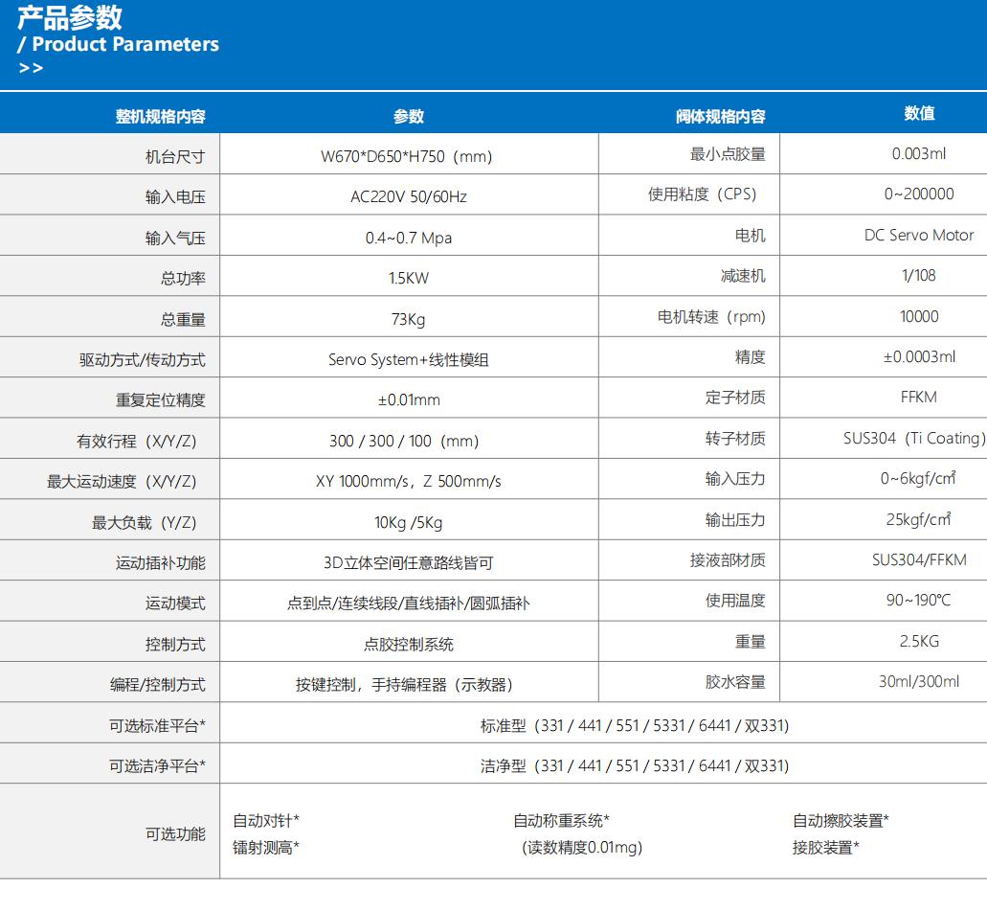Viewport: 987px width, 911px height.
Task: Click the 有效行程 (X/Y/Z) label
Action: click(137, 441)
